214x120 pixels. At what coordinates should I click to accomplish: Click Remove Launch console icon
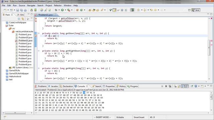click(166, 86)
